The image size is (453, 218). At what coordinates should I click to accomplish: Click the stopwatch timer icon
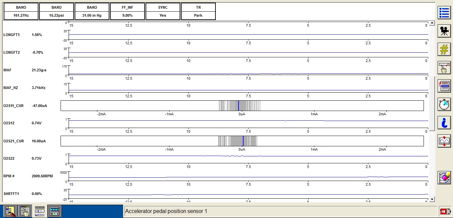(x=444, y=104)
